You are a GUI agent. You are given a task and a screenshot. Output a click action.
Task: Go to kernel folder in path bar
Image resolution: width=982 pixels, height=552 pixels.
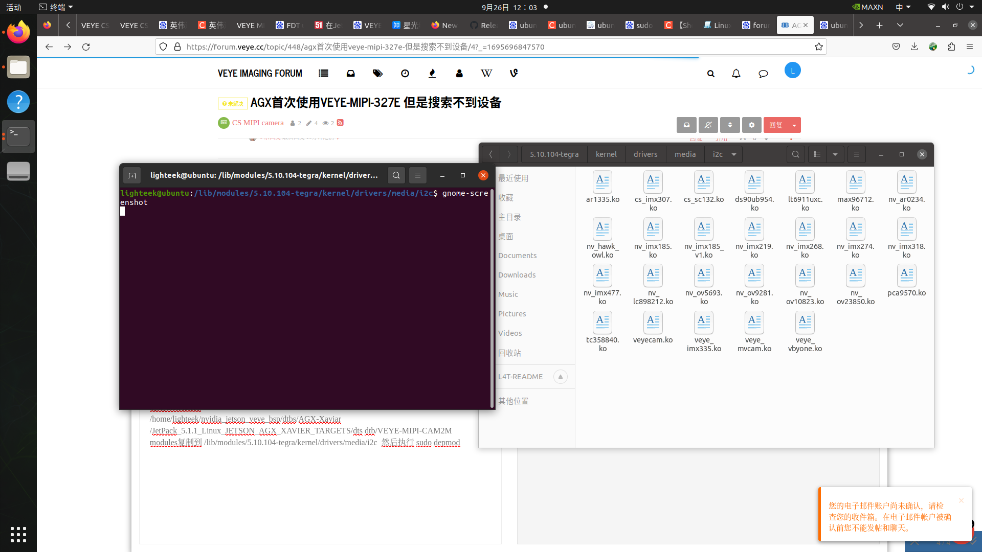click(x=606, y=154)
